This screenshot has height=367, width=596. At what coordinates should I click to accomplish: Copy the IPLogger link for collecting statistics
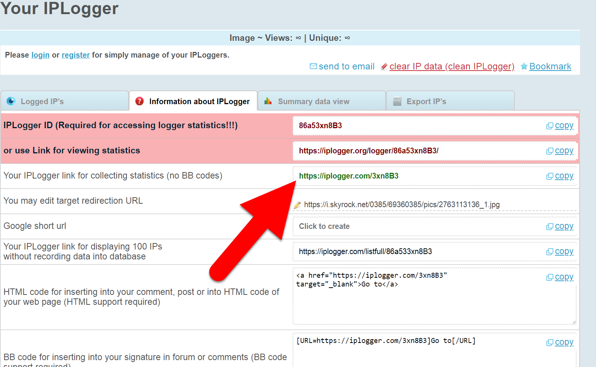tap(564, 176)
